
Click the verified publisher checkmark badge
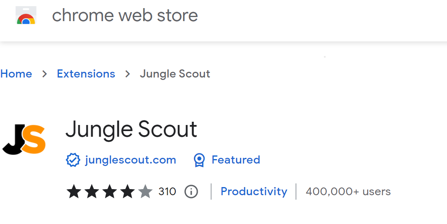click(73, 160)
